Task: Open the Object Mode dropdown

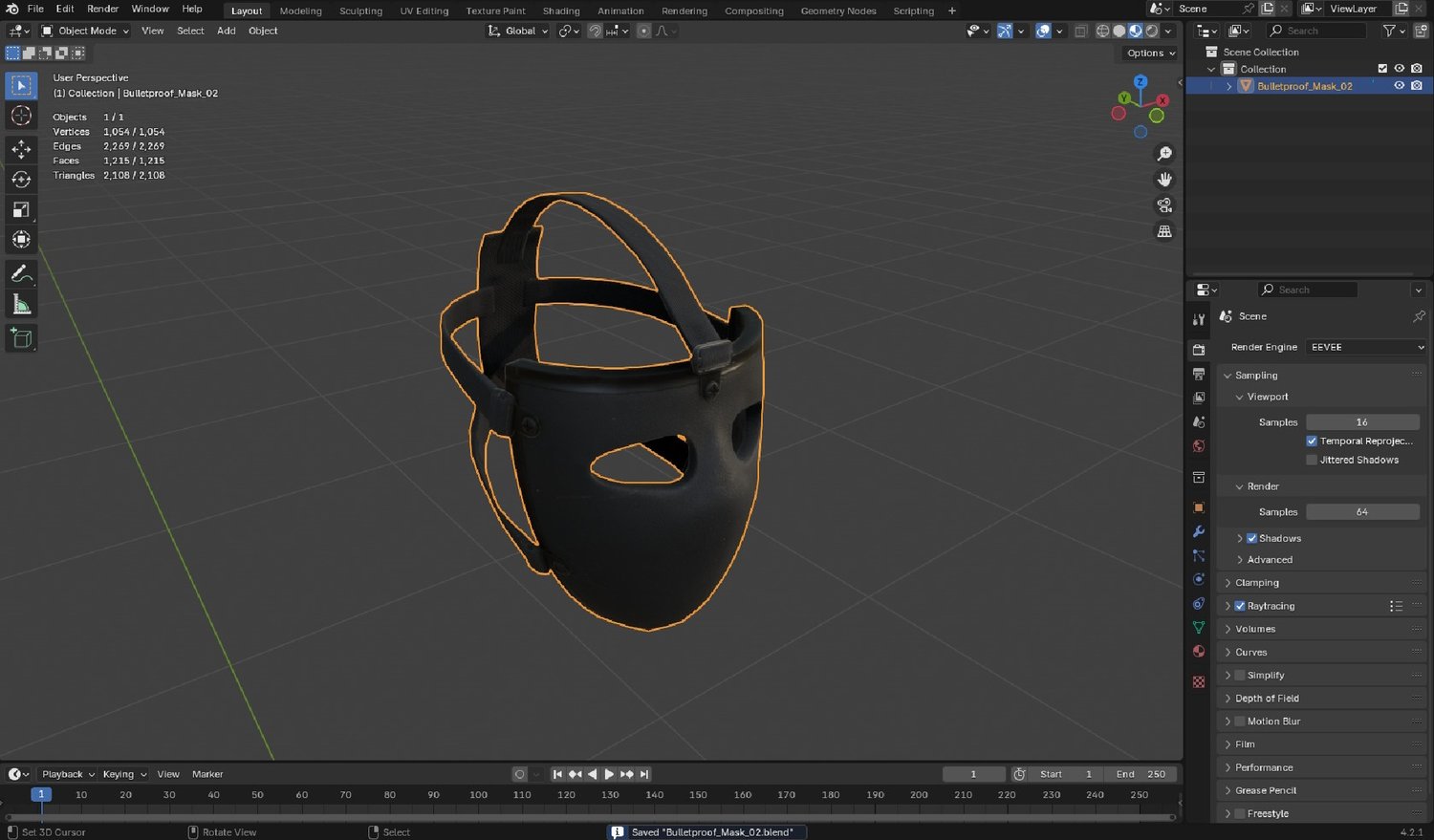Action: pos(85,31)
